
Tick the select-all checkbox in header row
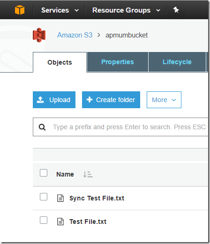44,173
